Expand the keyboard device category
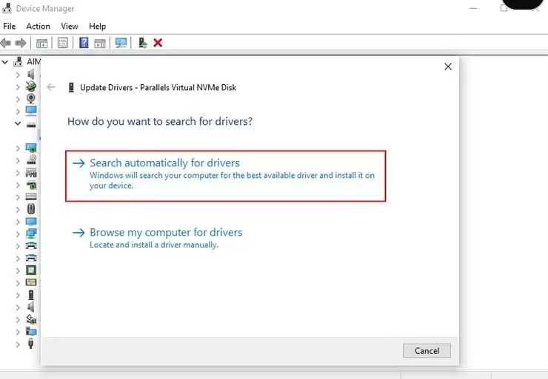The width and height of the screenshot is (548, 379). click(18, 197)
